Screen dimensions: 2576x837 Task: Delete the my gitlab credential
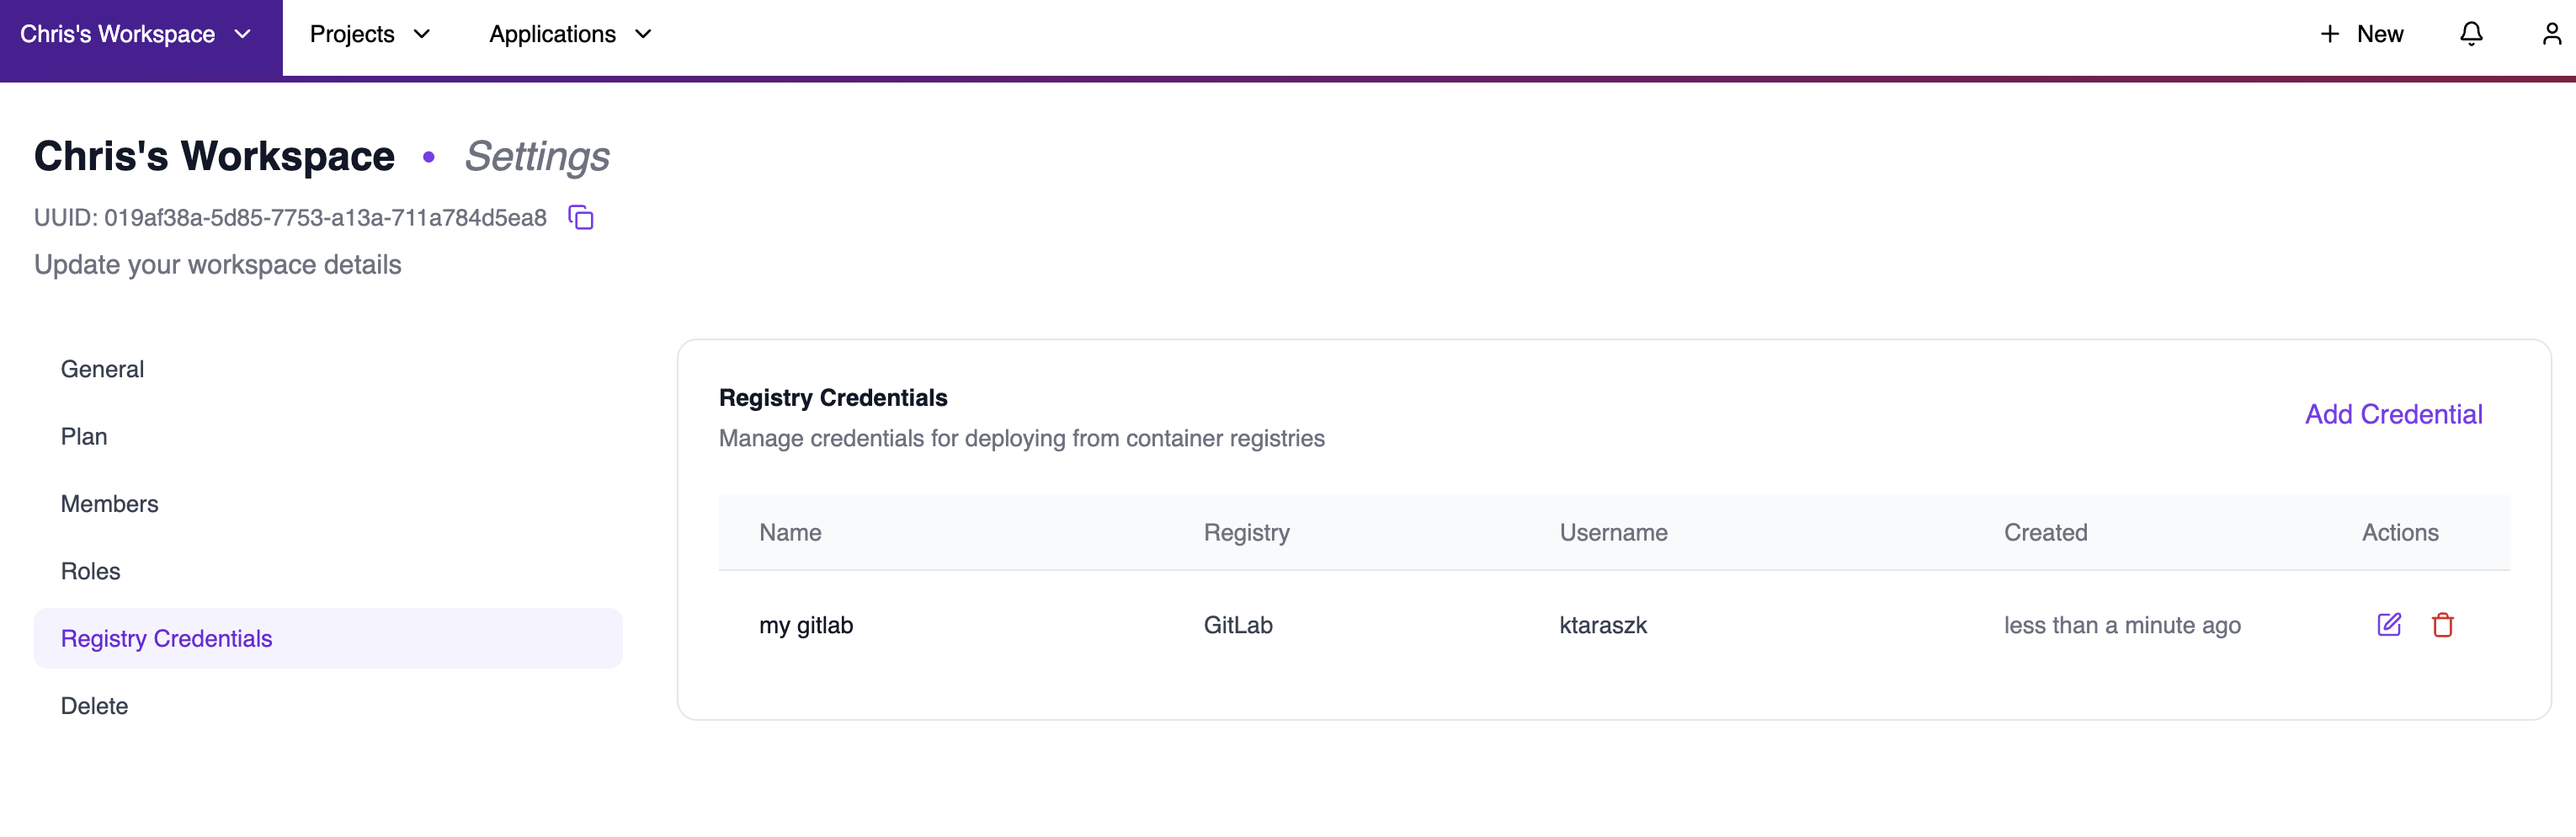click(x=2444, y=624)
